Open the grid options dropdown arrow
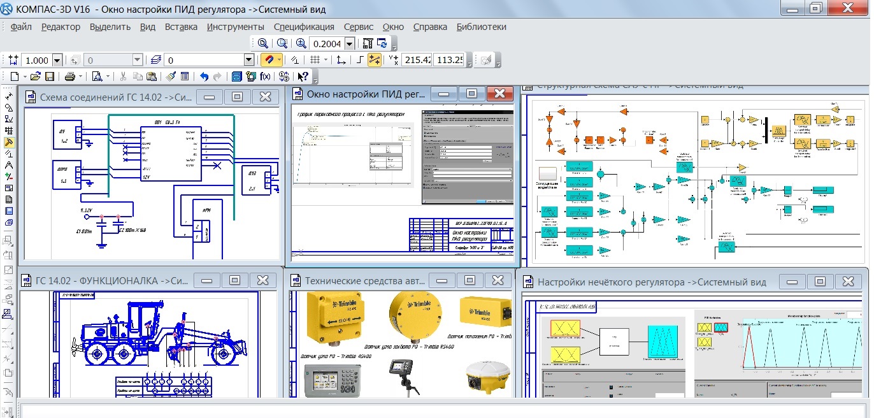 [x=326, y=60]
